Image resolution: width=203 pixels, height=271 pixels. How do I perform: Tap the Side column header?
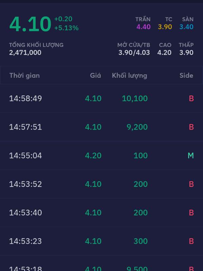(x=186, y=76)
